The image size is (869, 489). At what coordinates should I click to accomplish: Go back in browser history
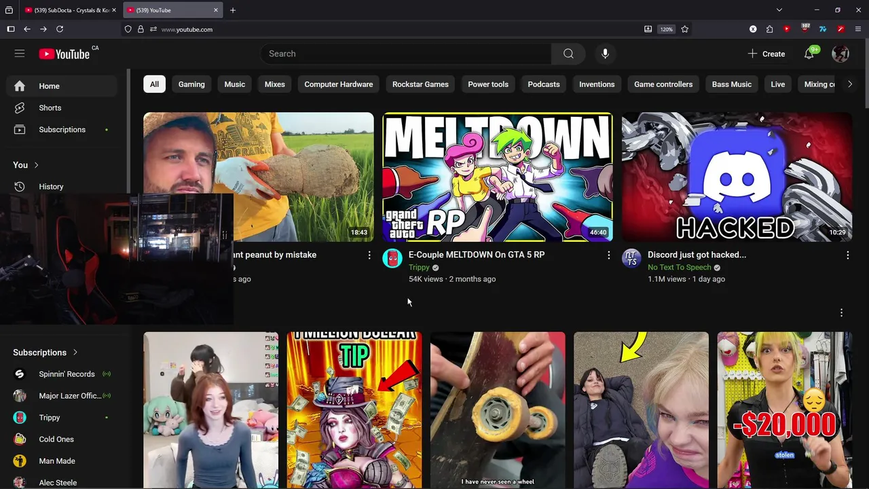click(27, 29)
